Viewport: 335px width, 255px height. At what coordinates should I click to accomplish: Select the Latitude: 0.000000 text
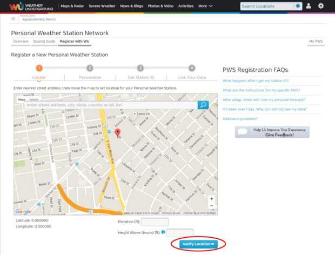[32, 220]
